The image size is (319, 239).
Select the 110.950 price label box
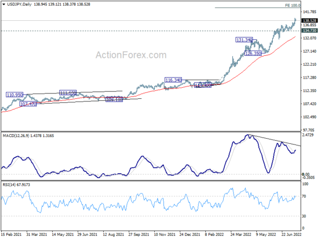point(14,95)
